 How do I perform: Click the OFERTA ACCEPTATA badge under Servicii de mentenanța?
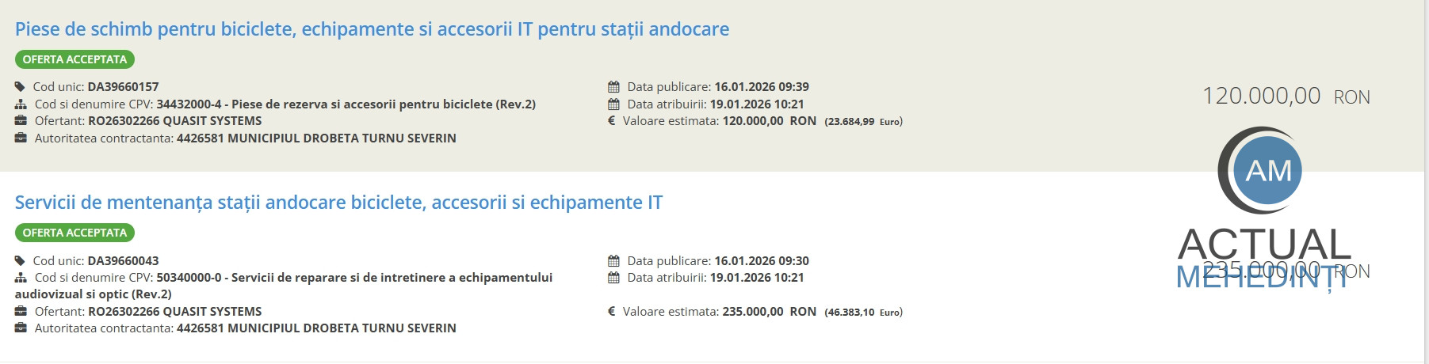coord(75,233)
